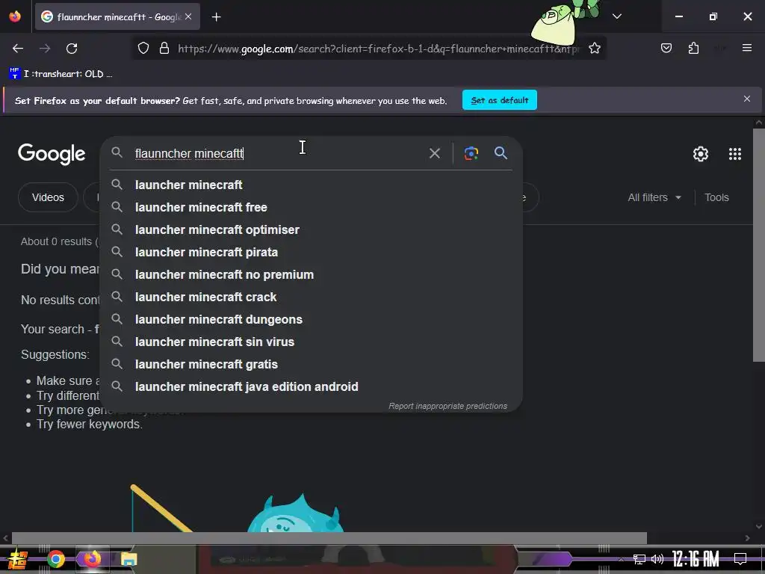Click inside the Google search field
Screen dimensions: 765x574
pyautogui.click(x=278, y=153)
